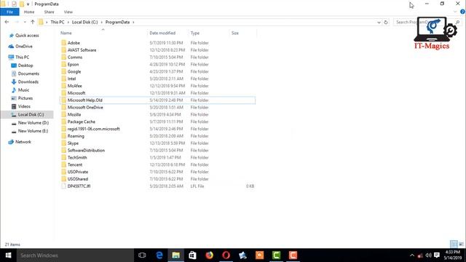
Task: Select the AVAST Software folder
Action: [82, 50]
